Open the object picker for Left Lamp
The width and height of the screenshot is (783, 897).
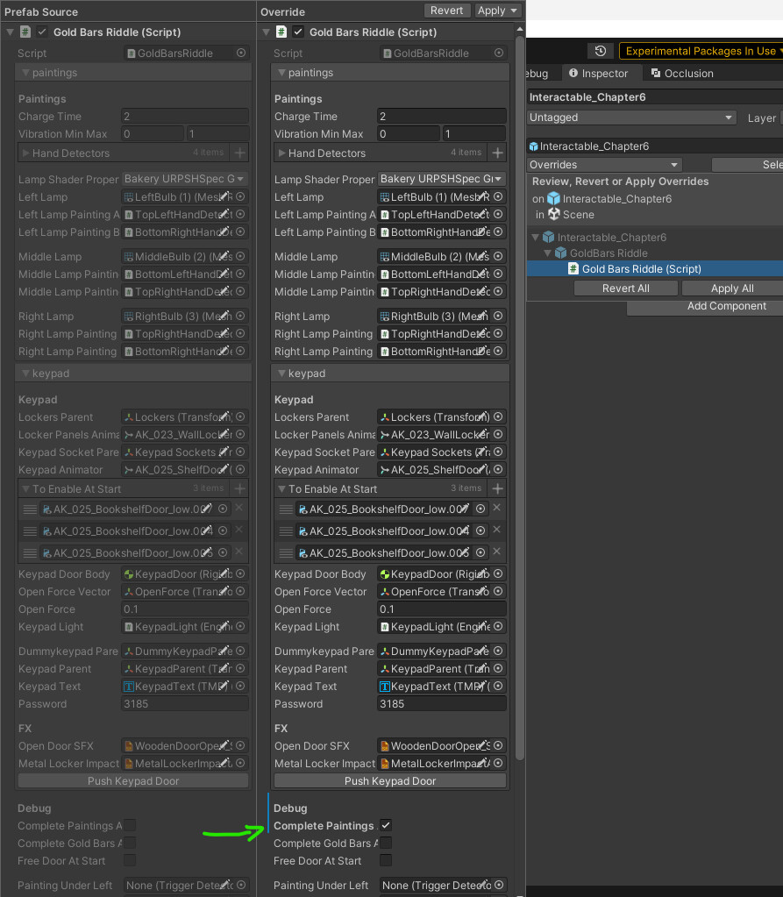pos(498,196)
